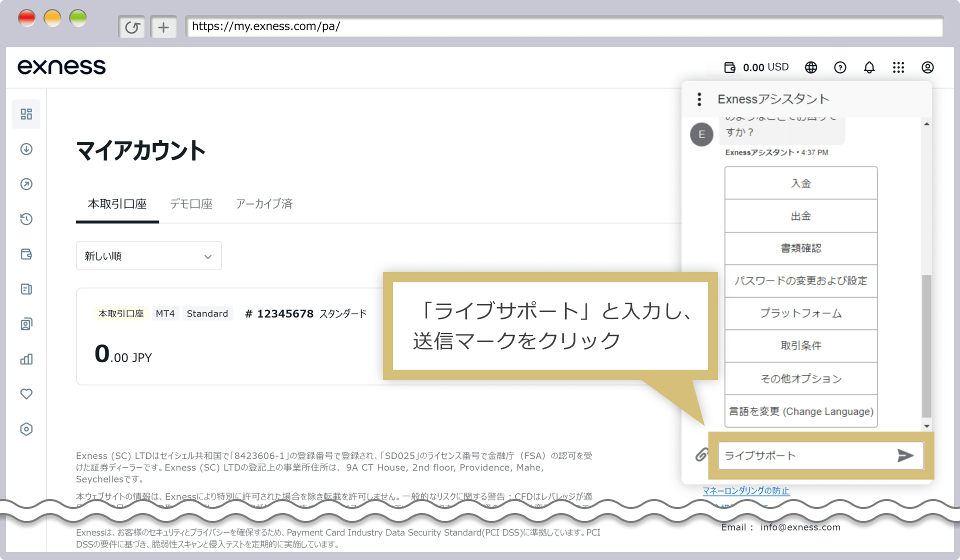Click the スタンダード account name

(x=343, y=313)
